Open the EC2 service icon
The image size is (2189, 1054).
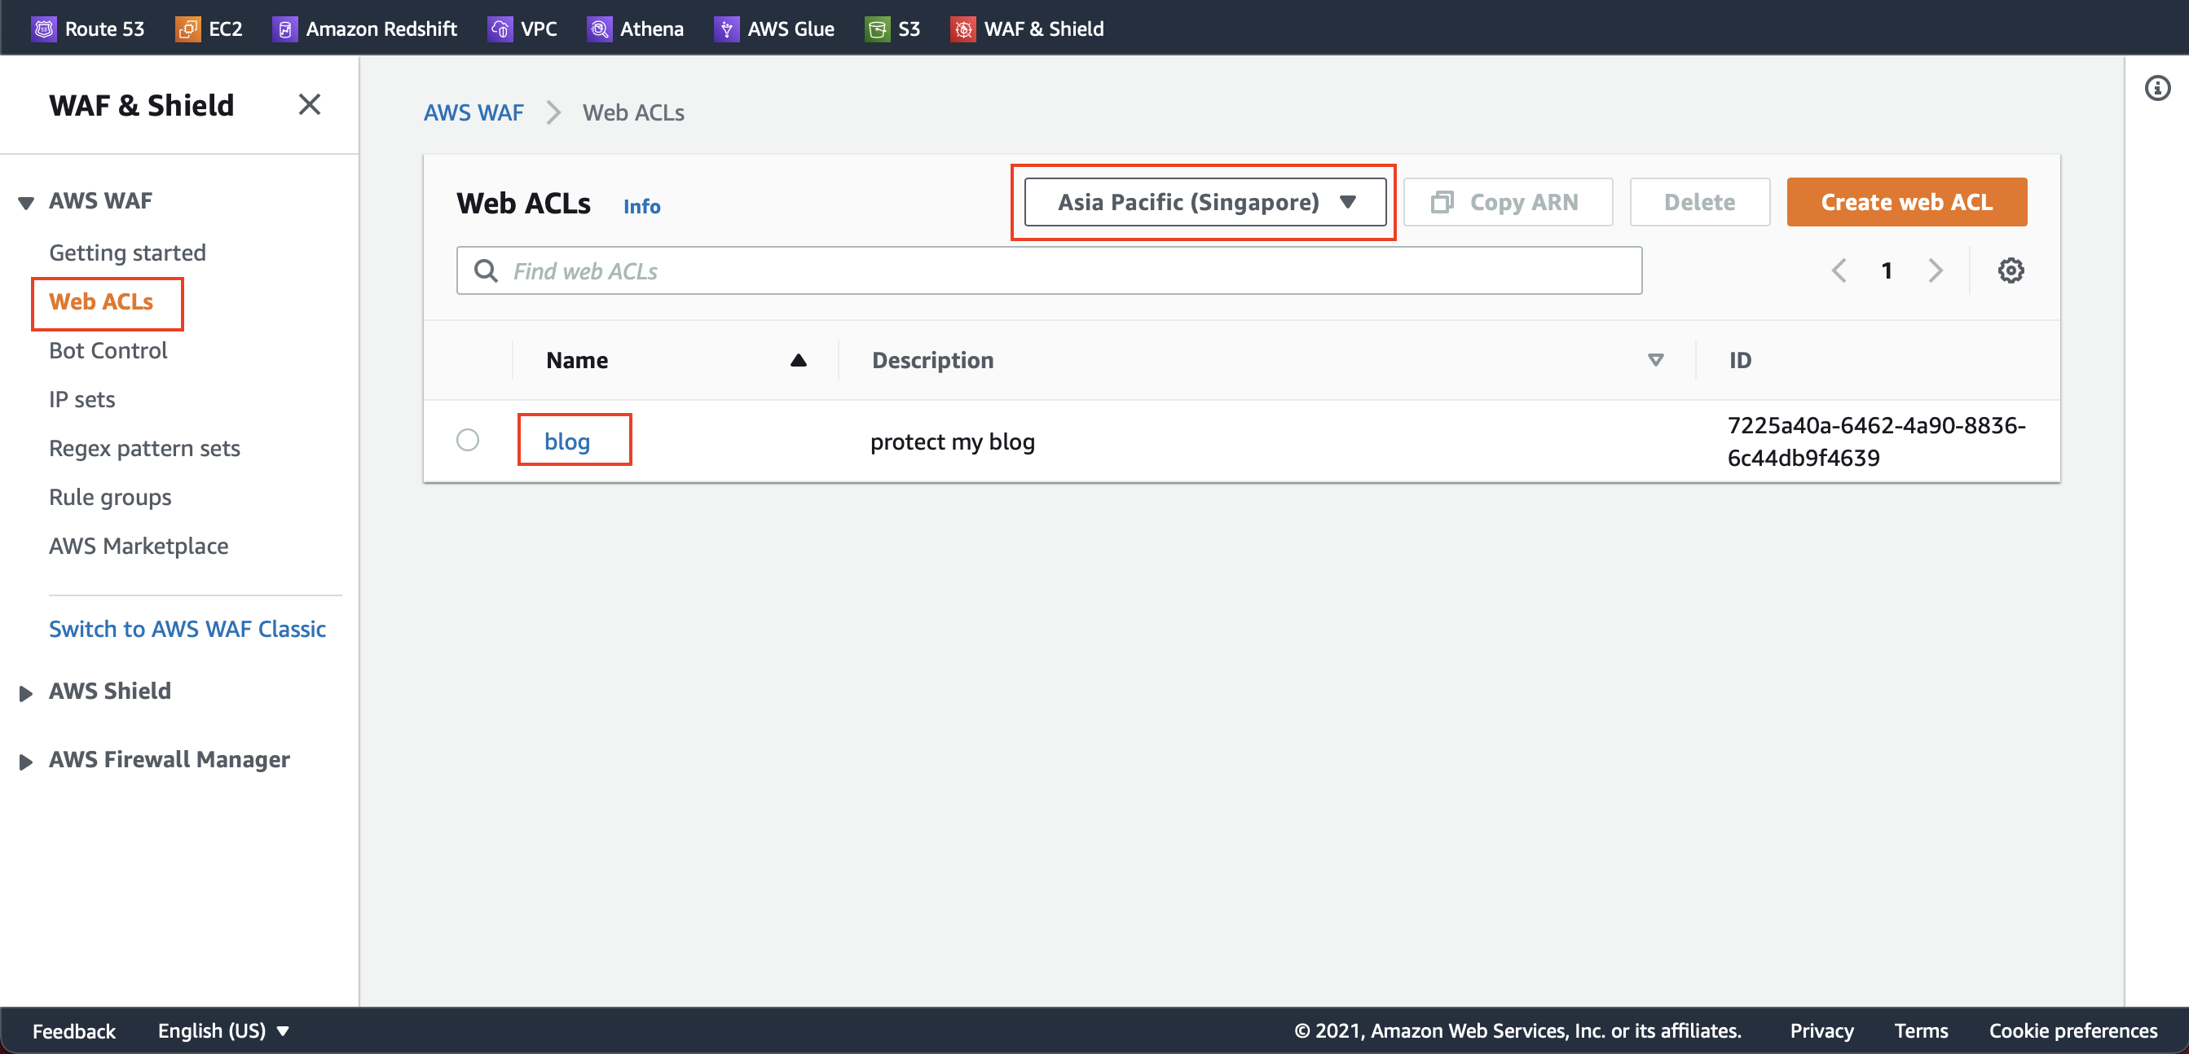click(187, 29)
